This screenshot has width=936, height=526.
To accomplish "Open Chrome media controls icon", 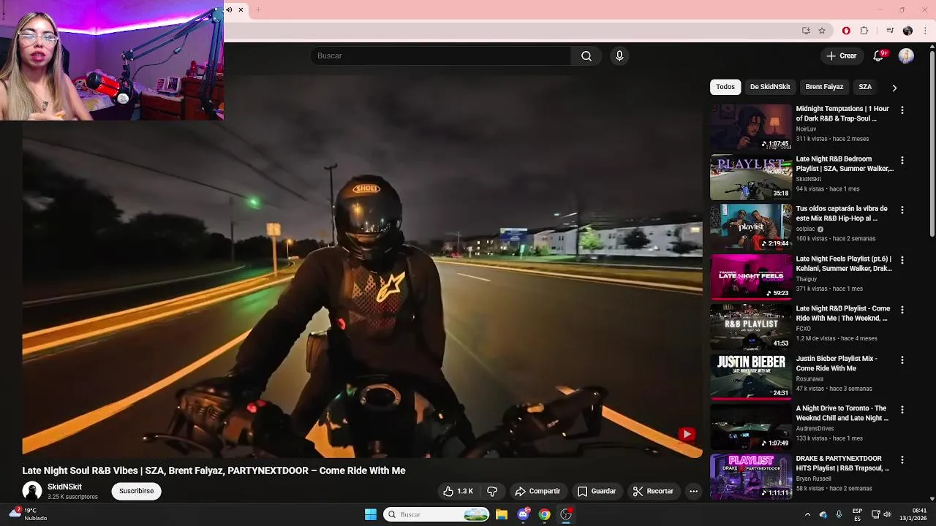I will point(890,31).
